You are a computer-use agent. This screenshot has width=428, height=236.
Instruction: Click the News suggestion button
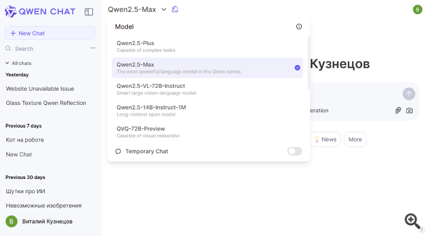[325, 139]
